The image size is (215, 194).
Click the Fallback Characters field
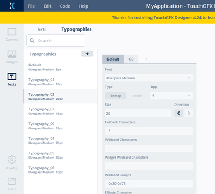pyautogui.click(x=149, y=131)
